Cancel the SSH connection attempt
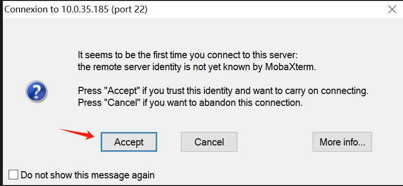Screen dimensions: 403x186 (x=209, y=142)
